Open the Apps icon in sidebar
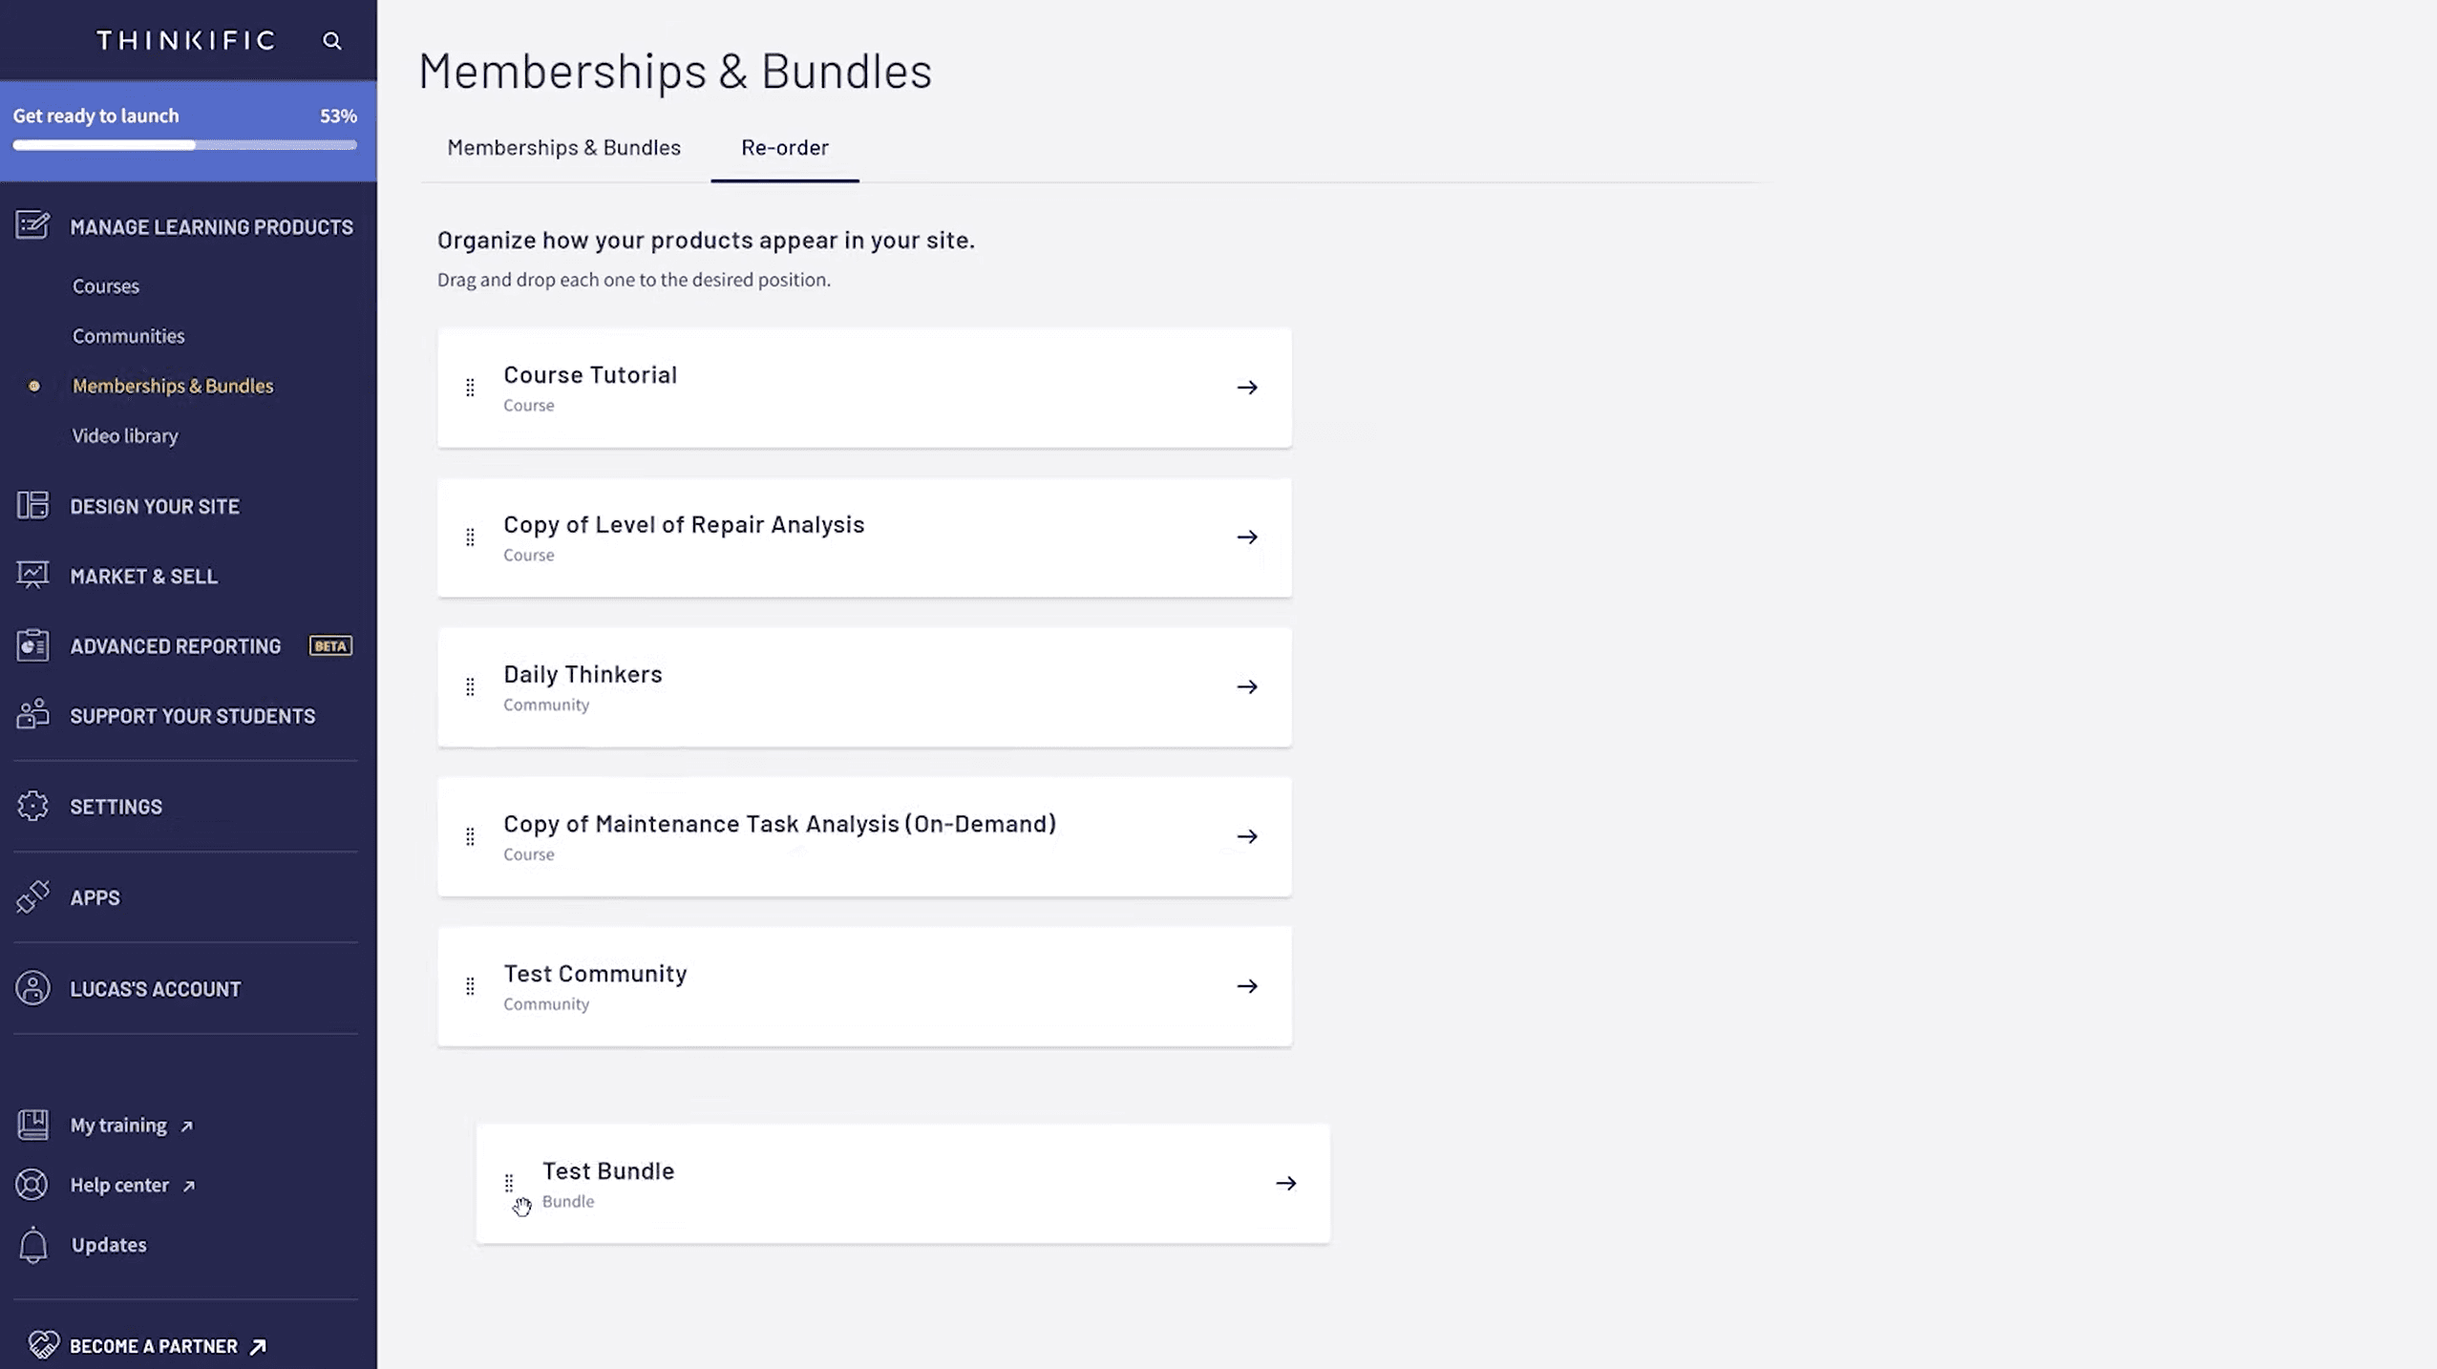Image resolution: width=2437 pixels, height=1369 pixels. coord(32,896)
